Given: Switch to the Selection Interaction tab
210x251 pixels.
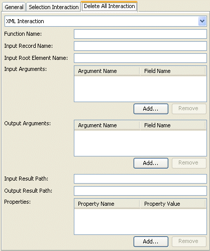Looking at the screenshot, I should (54, 7).
